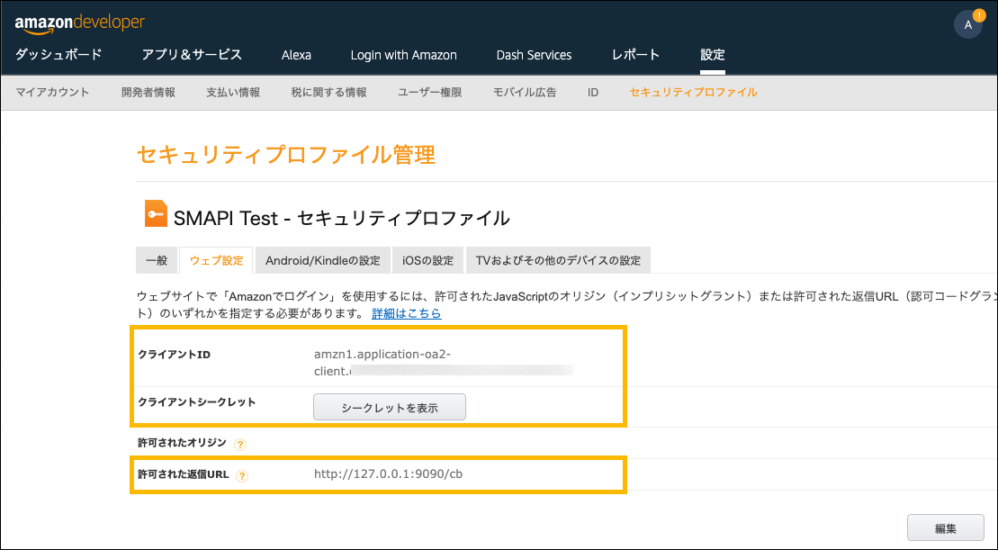Screen dimensions: 998x550
Task: Click the return URL http://127.0.0.1:9090/cb text
Action: 388,473
